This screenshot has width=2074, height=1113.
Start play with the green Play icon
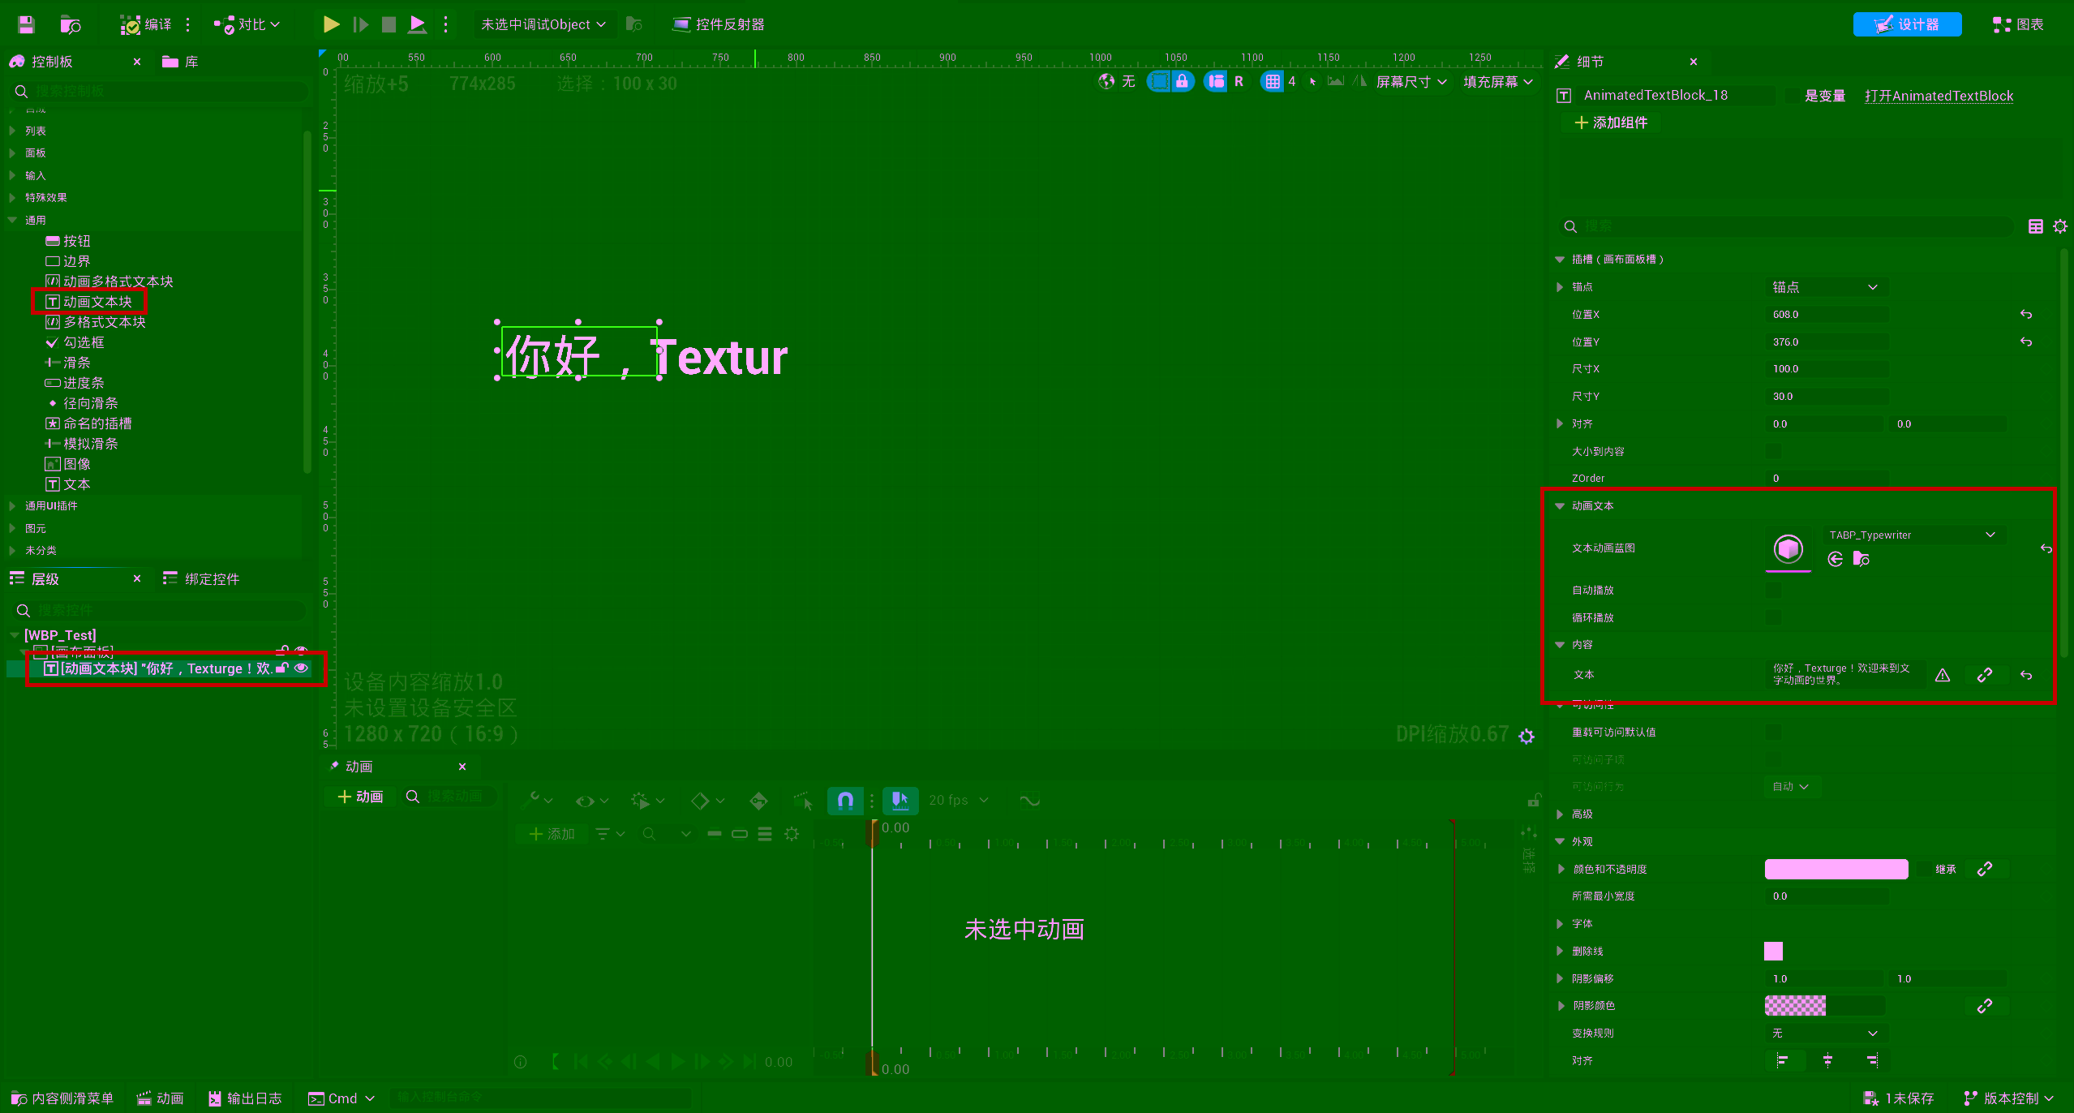331,24
